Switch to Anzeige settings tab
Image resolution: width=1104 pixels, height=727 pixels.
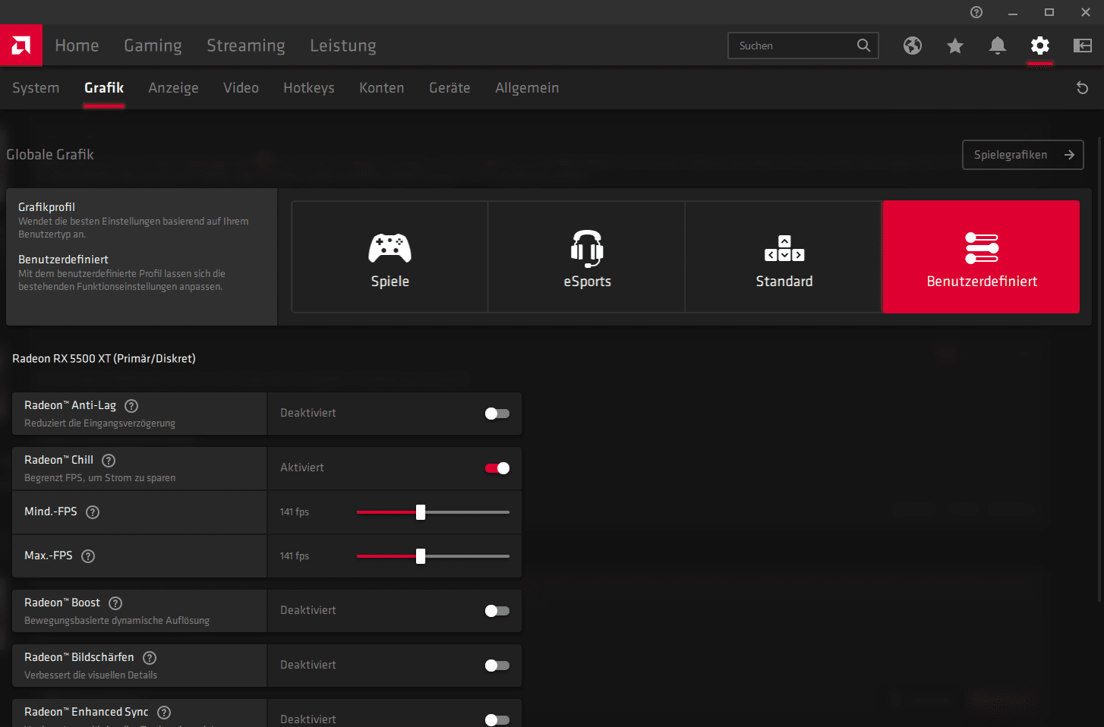173,88
